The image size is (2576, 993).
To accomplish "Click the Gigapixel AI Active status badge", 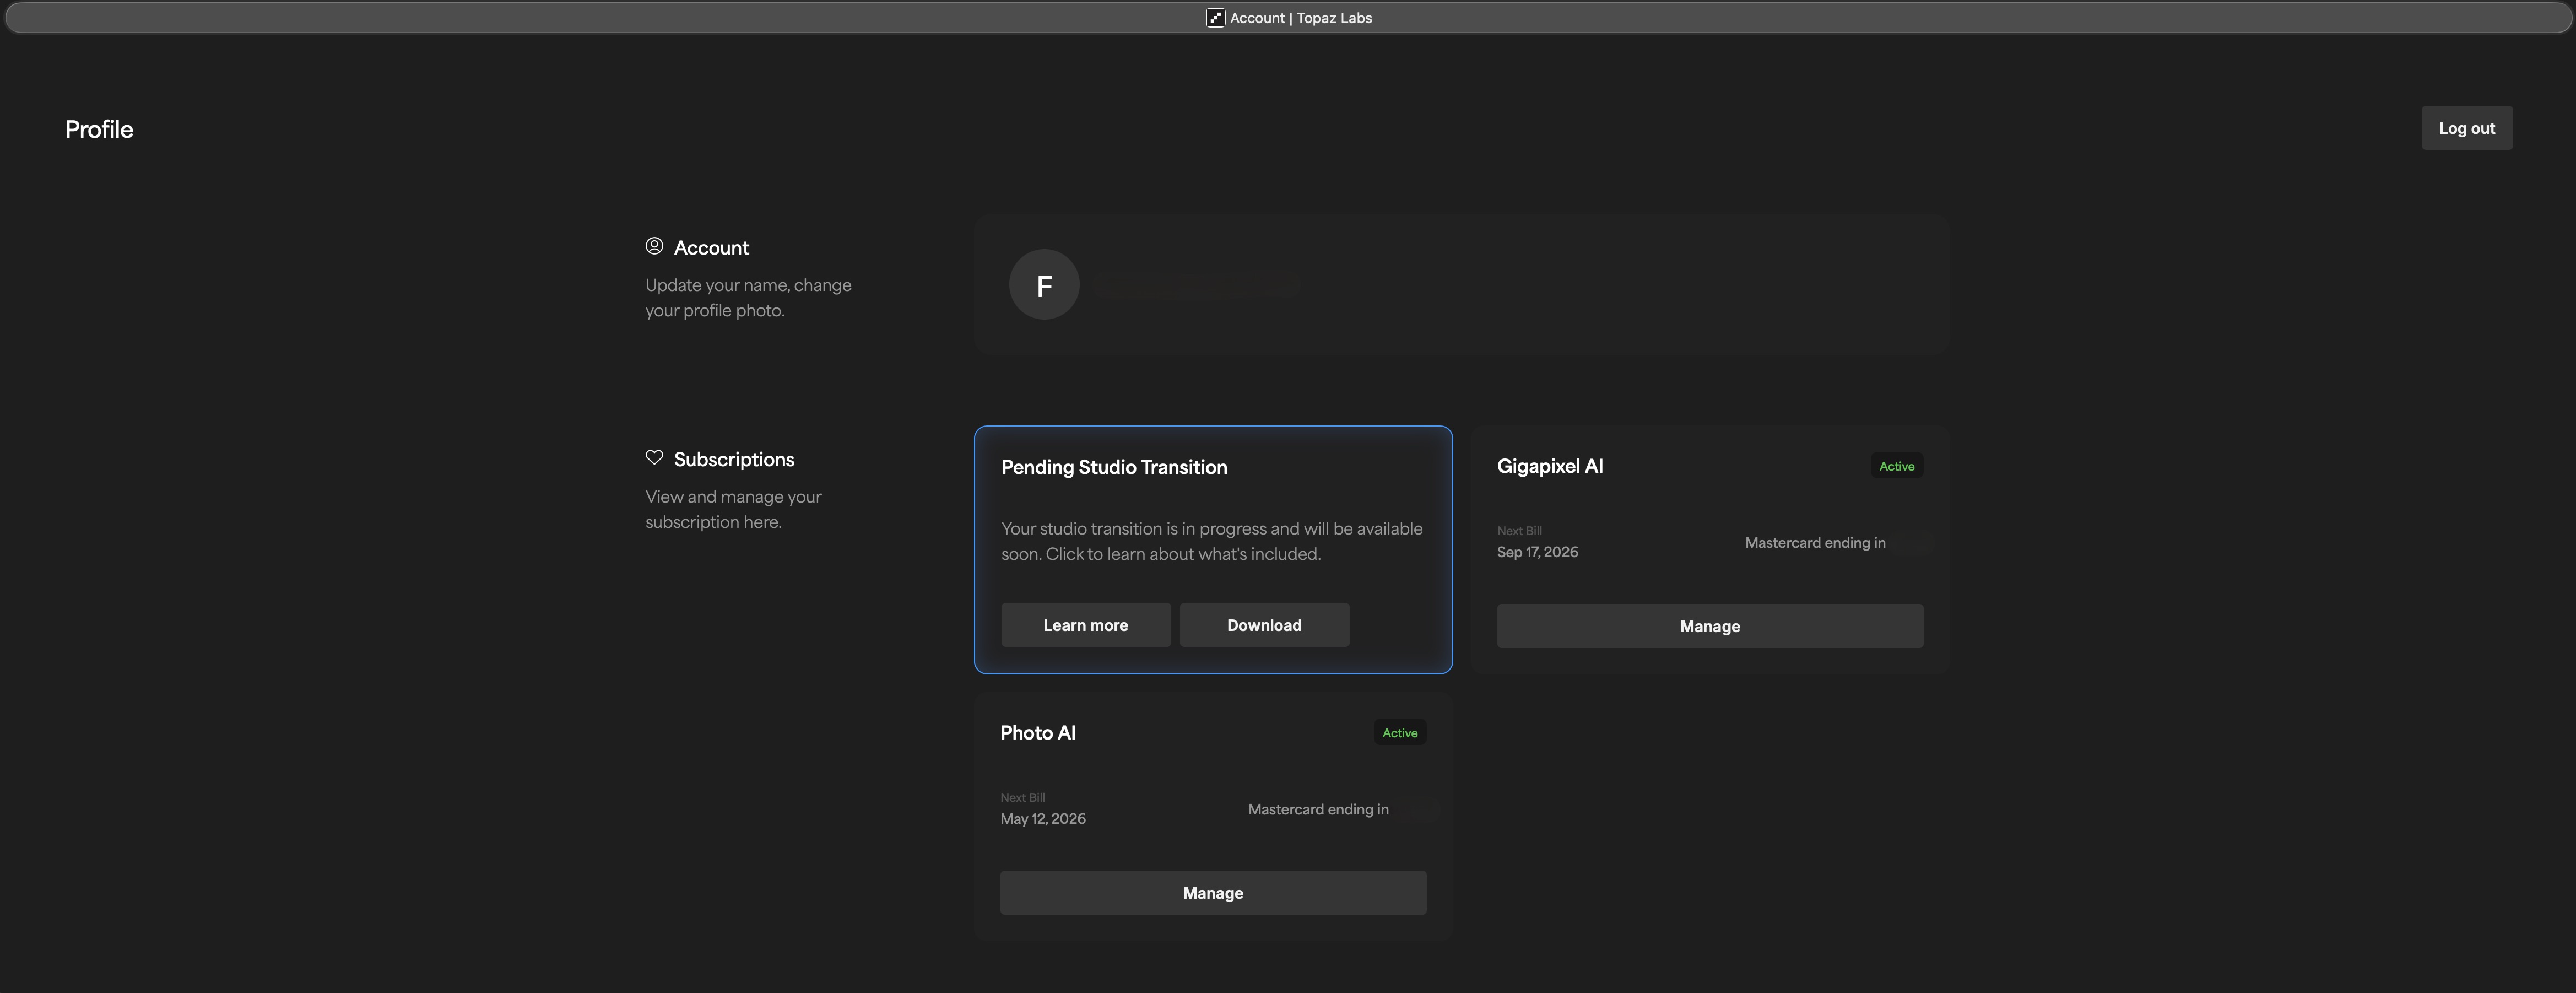I will [1896, 466].
